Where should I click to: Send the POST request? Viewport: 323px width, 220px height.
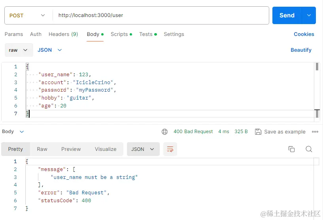pos(287,15)
